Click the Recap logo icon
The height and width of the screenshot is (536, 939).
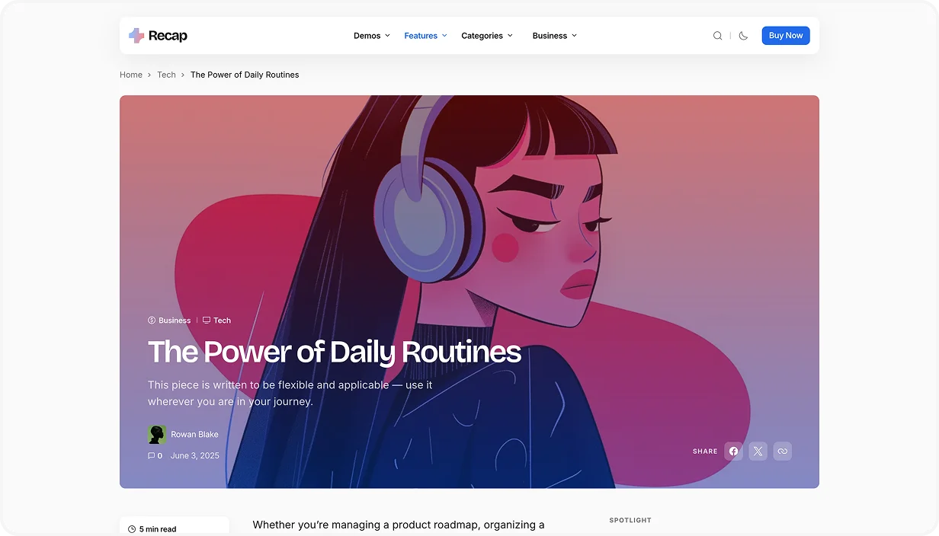136,36
